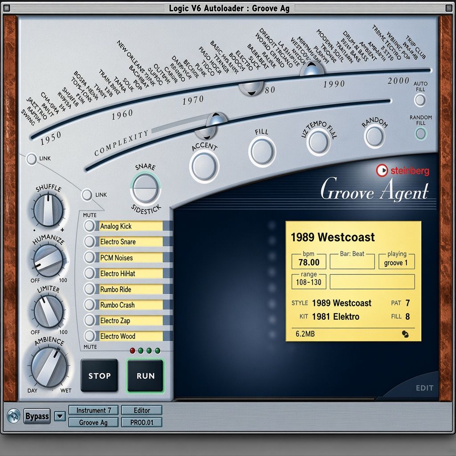Viewport: 456px width, 456px height.
Task: Enable Random Fill
Action: 420,134
